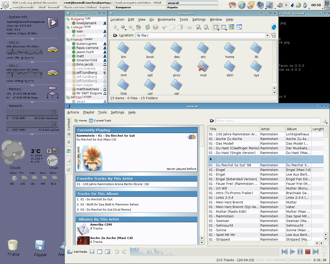Open amaroK Tools menu
Screen dimensions: 330x264
click(102, 112)
